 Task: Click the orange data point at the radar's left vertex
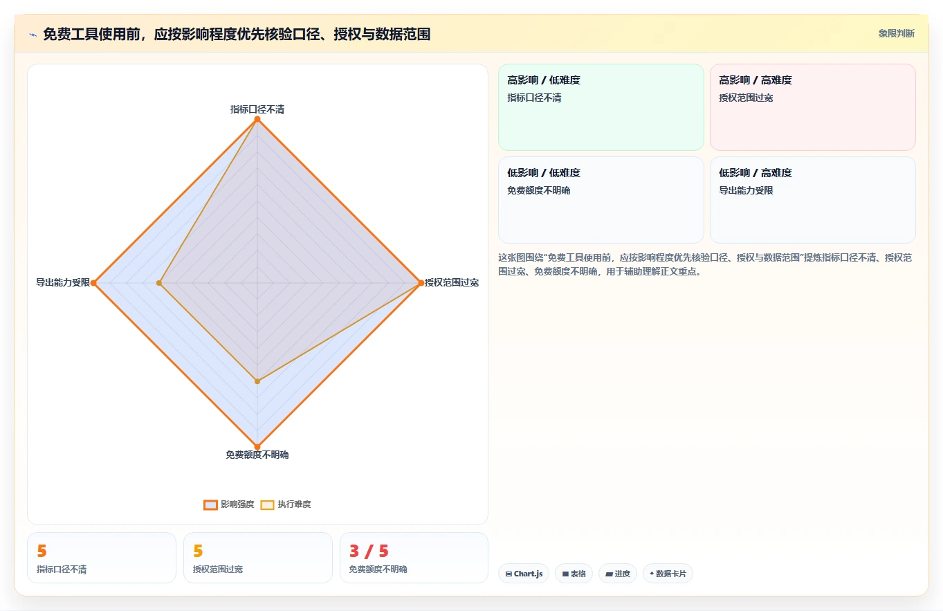[x=94, y=283]
